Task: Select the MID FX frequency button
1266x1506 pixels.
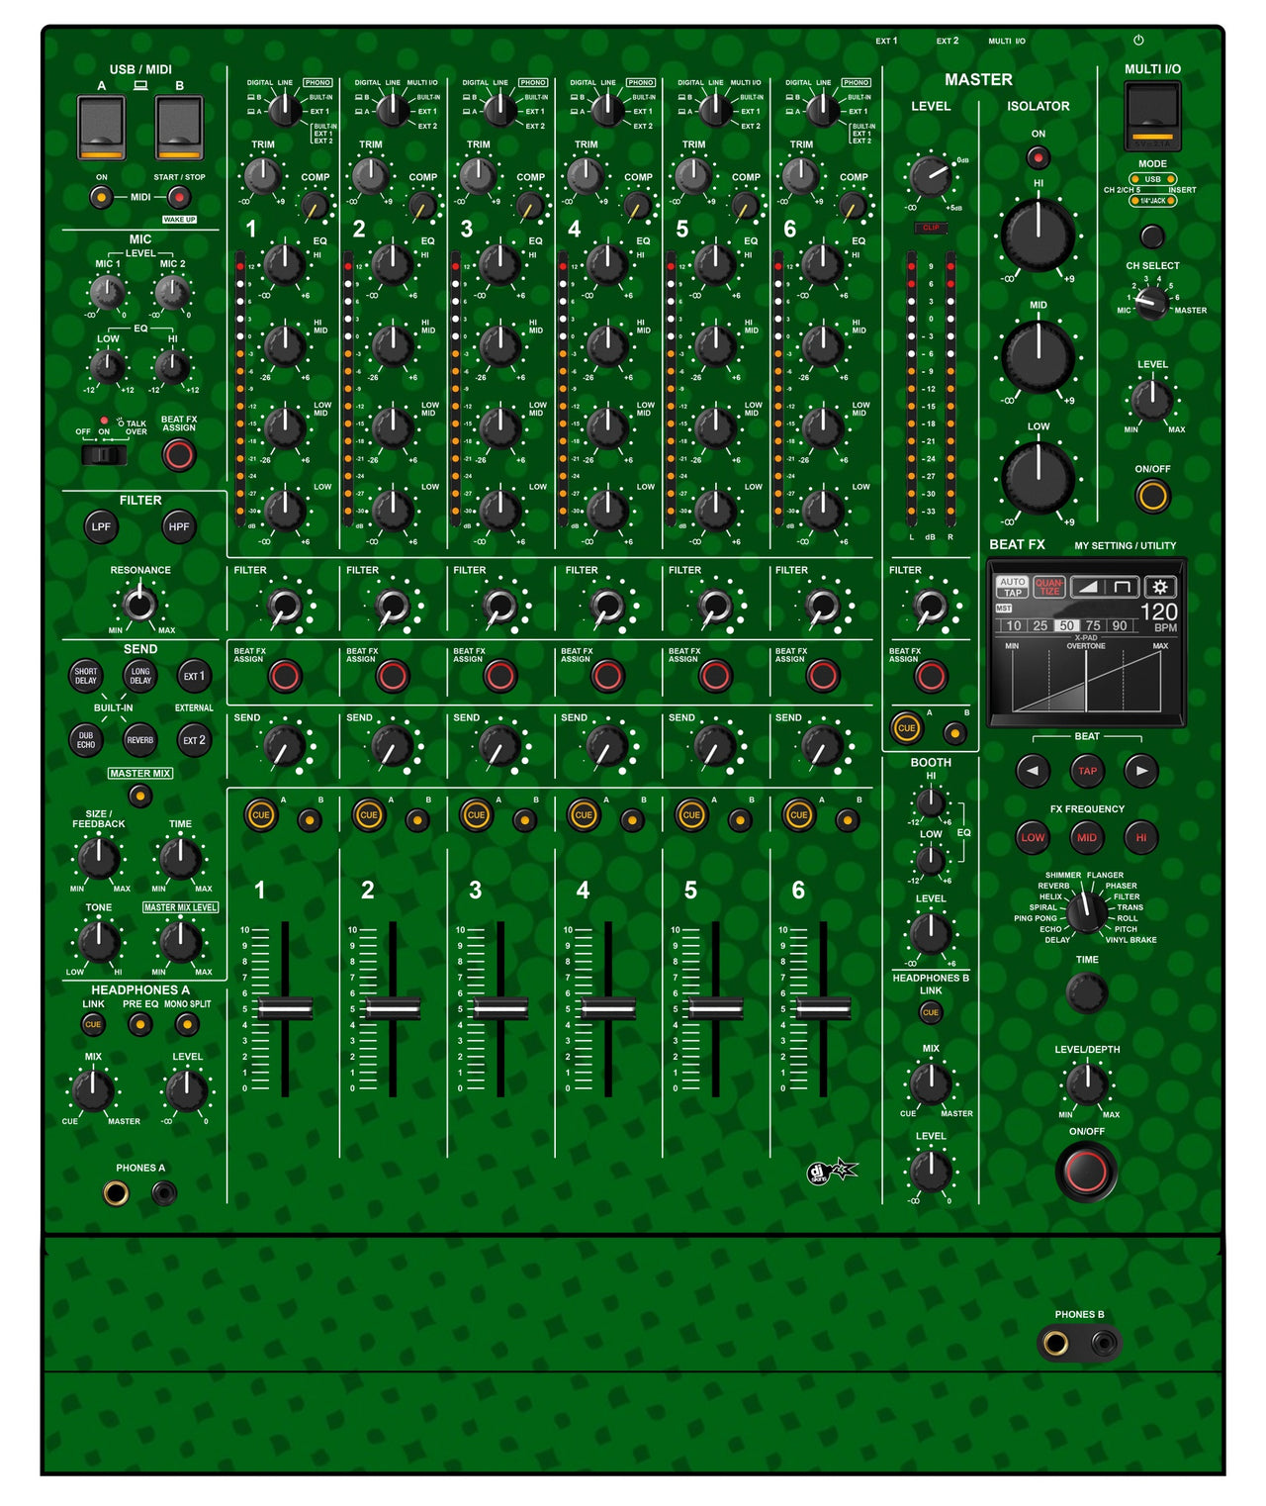Action: (x=1087, y=837)
